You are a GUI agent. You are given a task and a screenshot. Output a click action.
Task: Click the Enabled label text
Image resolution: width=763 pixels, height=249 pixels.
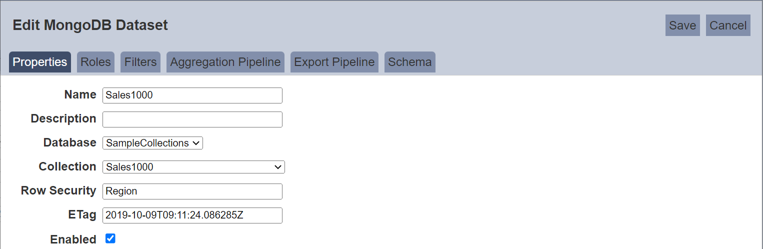(x=73, y=239)
